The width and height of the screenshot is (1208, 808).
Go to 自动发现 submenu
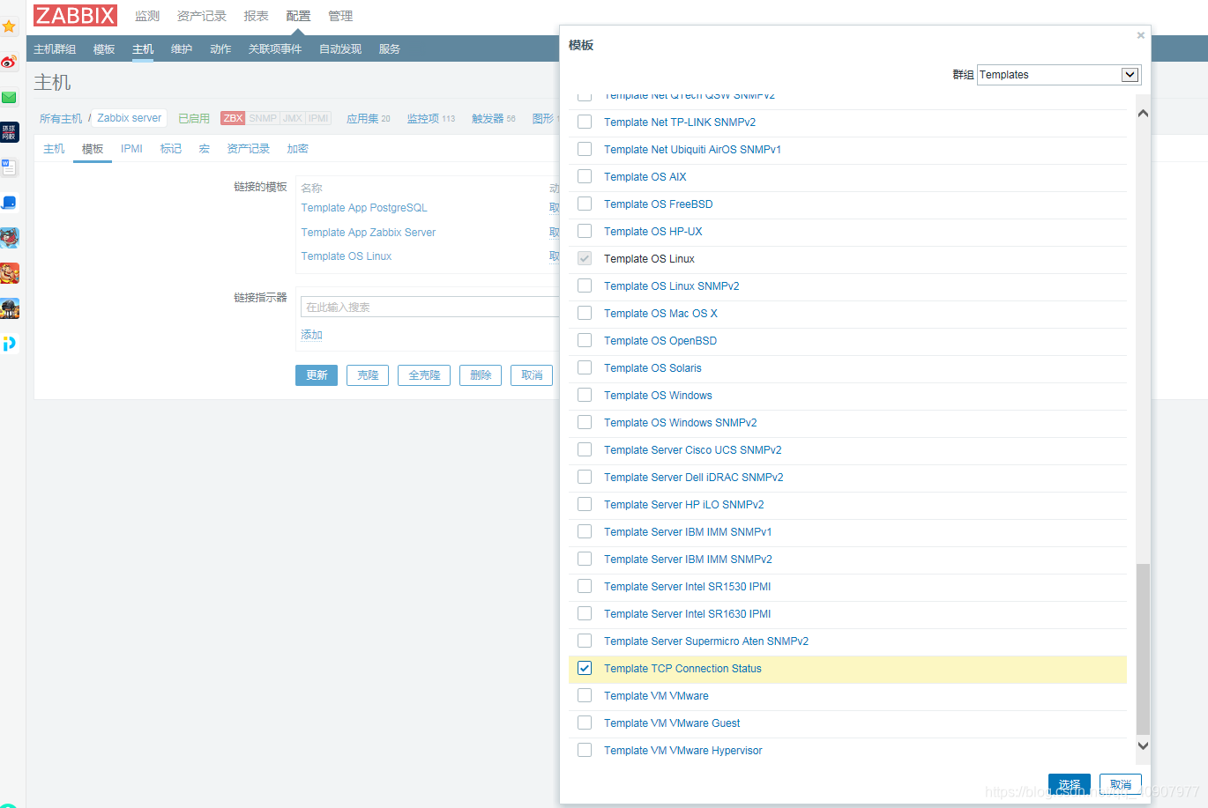click(340, 49)
